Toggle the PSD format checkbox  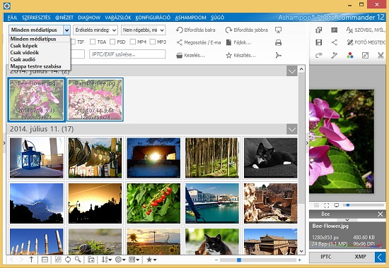click(112, 42)
